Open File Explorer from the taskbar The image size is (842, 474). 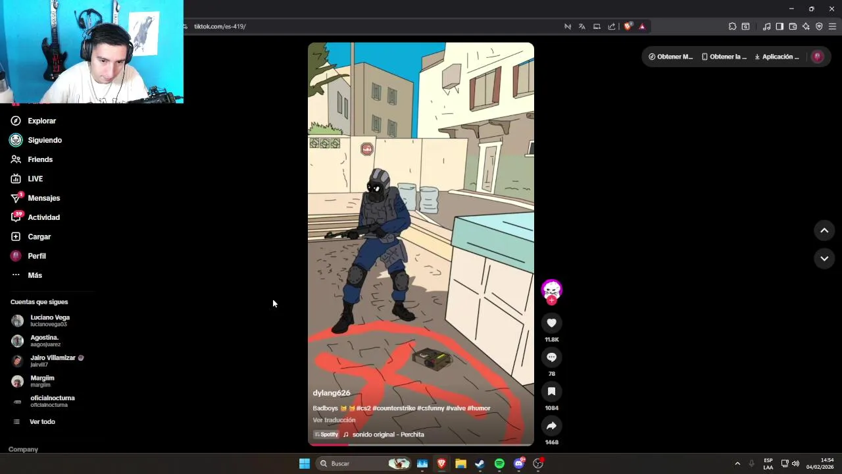point(460,463)
